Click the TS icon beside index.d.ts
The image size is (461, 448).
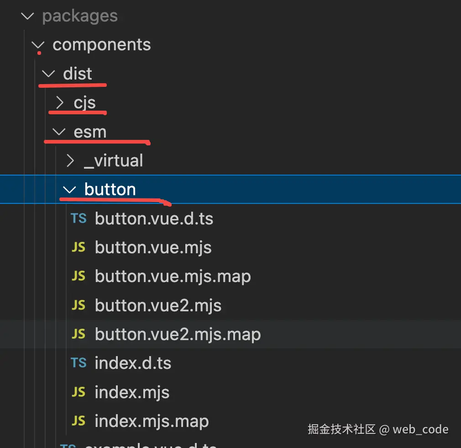pos(79,363)
